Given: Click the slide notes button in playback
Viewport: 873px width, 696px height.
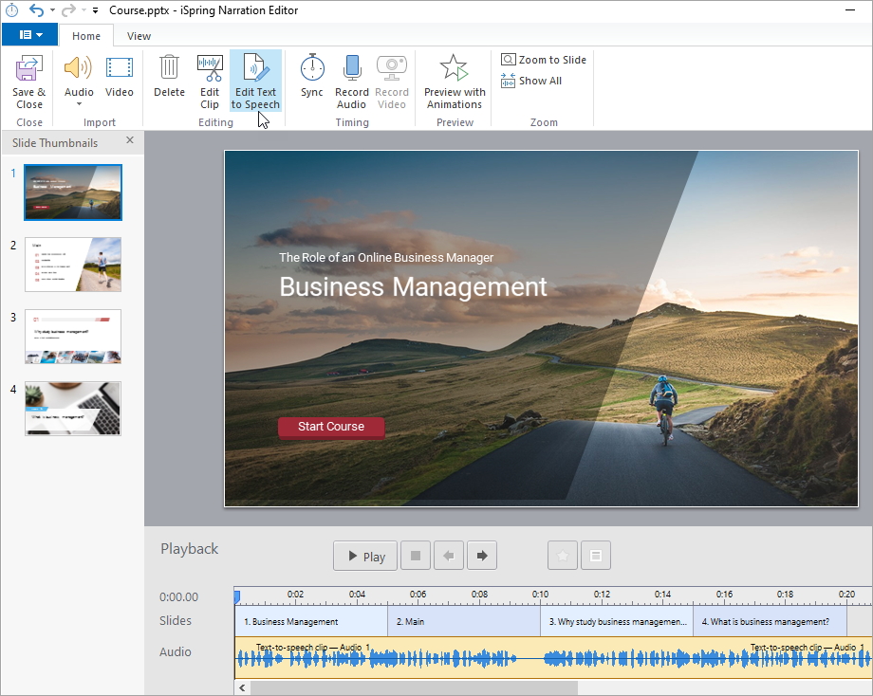Looking at the screenshot, I should click(596, 556).
